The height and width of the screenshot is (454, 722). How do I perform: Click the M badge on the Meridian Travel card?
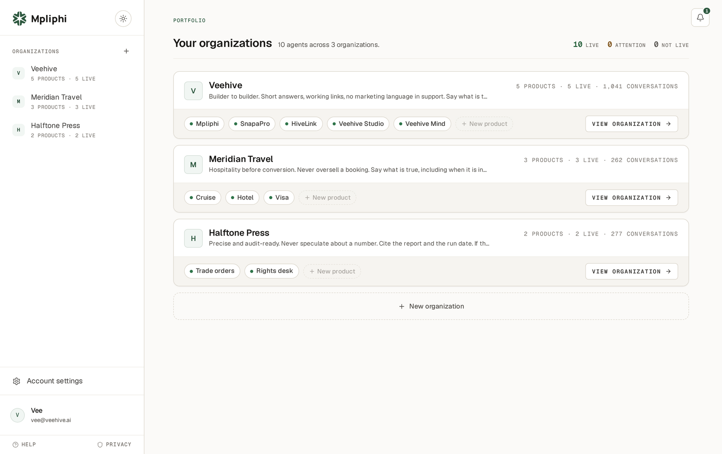coord(193,165)
